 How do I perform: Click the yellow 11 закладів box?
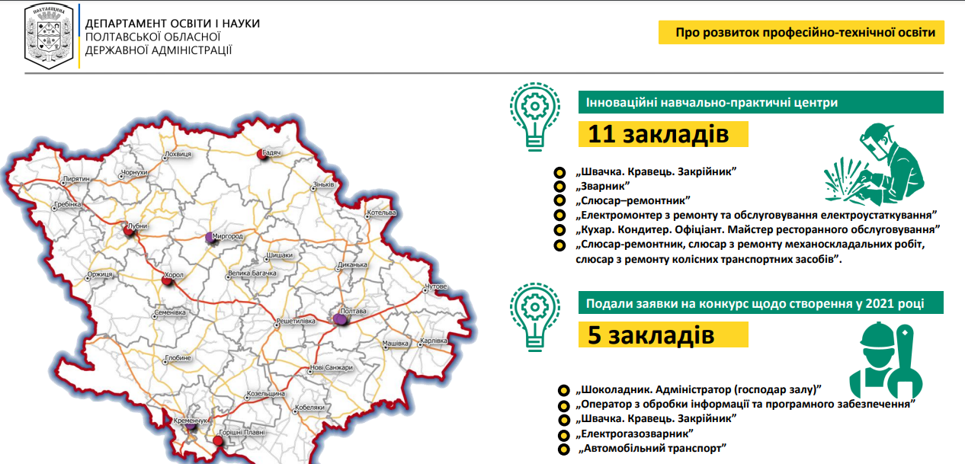[662, 134]
